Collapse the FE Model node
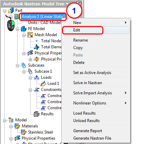Image resolution: width=141 pixels, height=144 pixels. 17,29
